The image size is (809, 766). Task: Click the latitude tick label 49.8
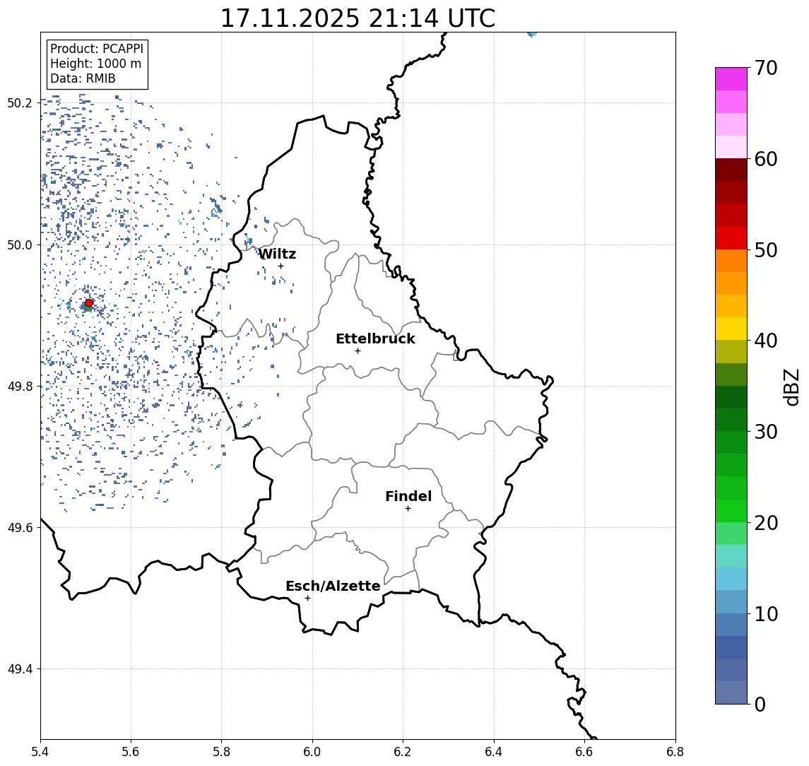(20, 386)
